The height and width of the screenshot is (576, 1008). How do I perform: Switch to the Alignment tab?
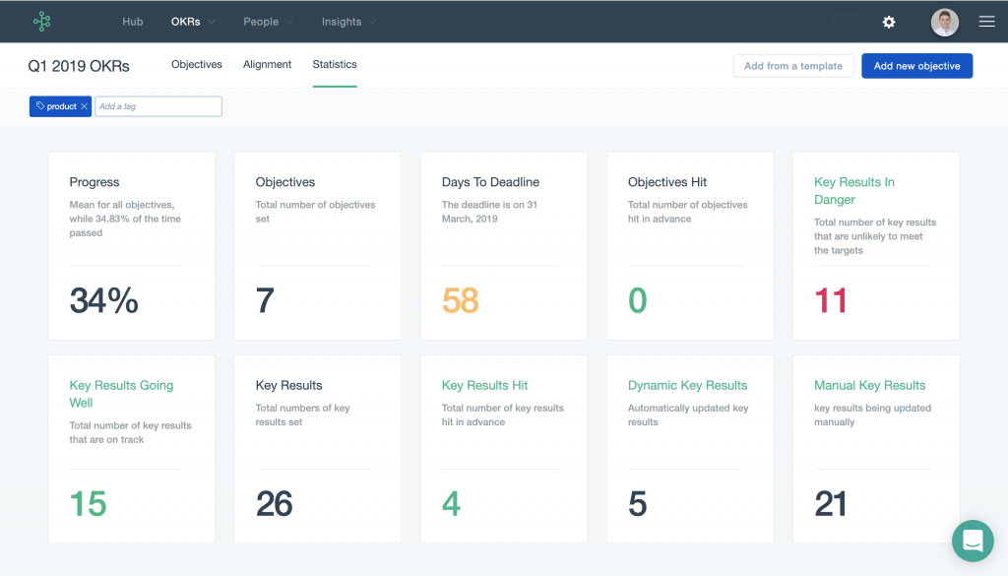(x=267, y=64)
